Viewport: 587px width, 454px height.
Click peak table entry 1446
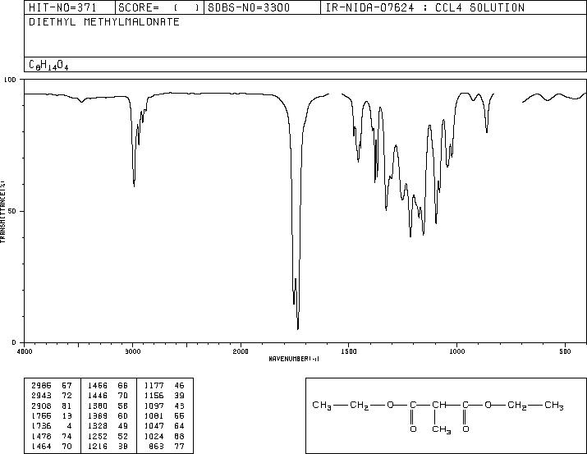coord(98,396)
